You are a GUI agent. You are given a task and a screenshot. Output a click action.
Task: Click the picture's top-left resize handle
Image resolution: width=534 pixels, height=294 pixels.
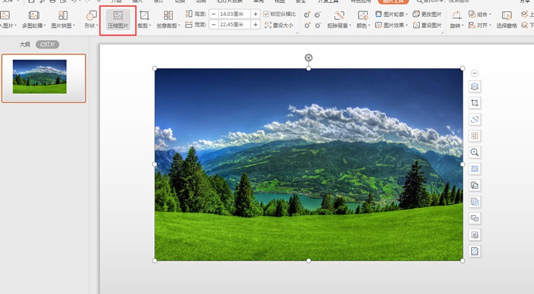point(155,69)
